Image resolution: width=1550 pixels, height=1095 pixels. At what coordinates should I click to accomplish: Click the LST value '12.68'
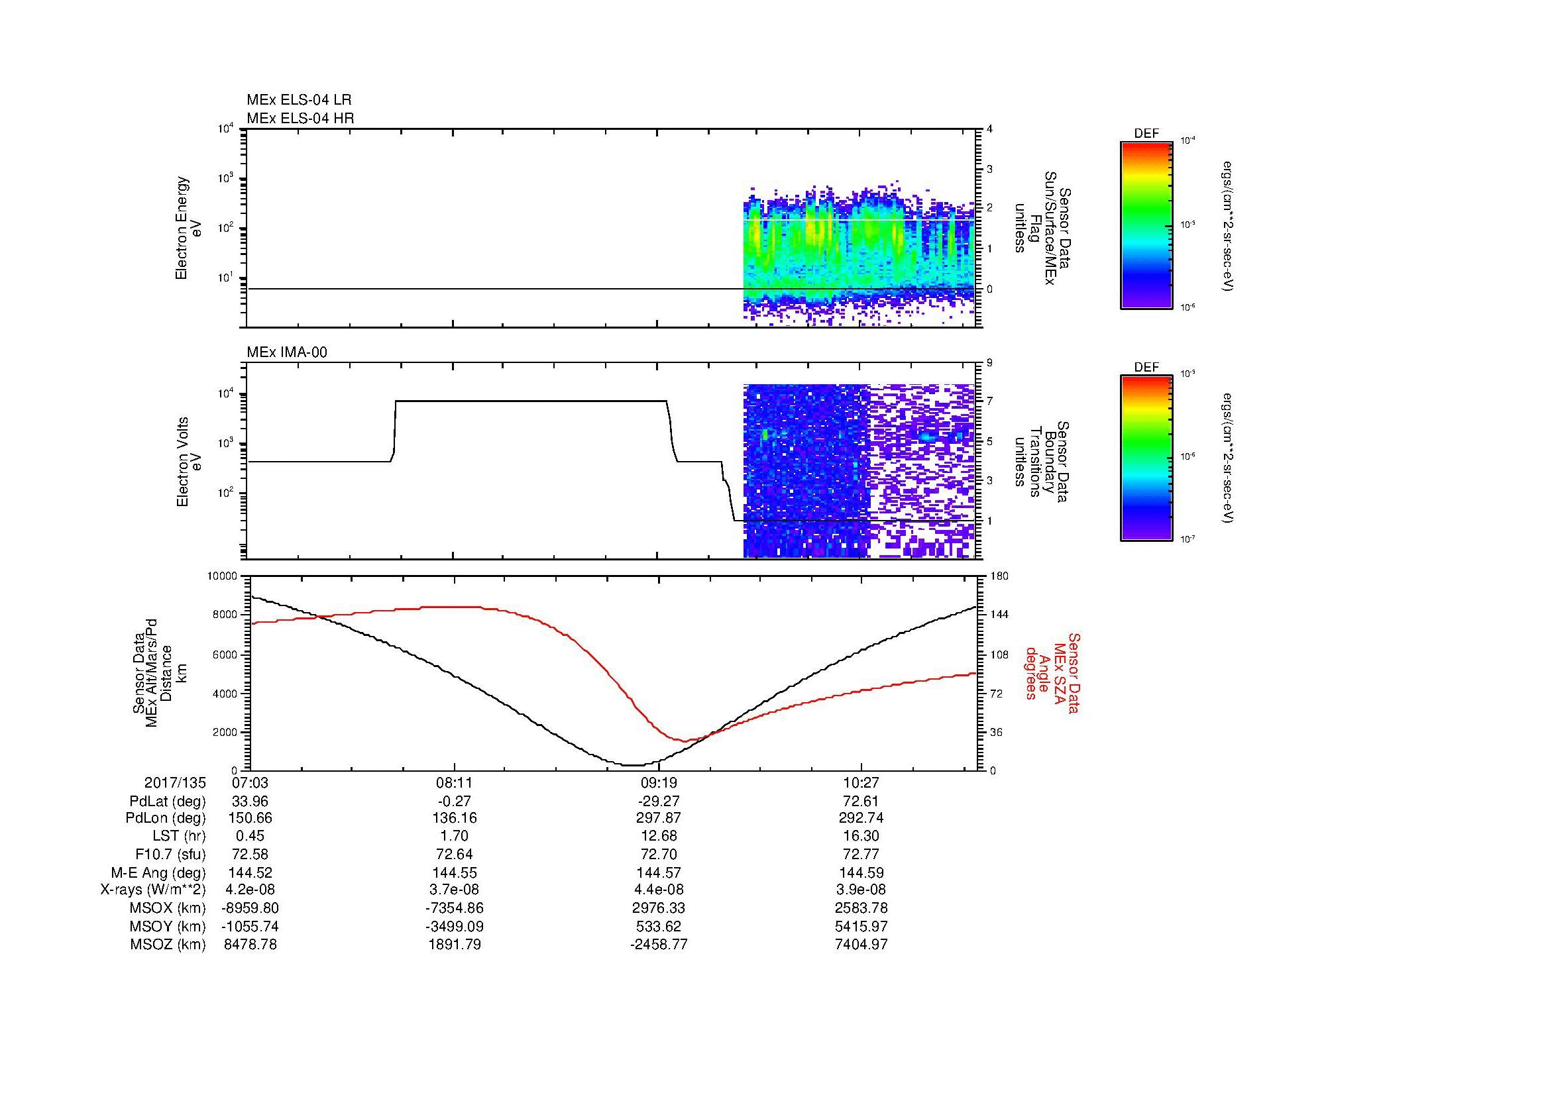click(659, 837)
